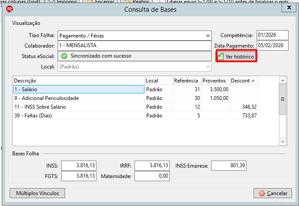Click the FGTS base field 3.816,13
The width and height of the screenshot is (299, 206).
[x=79, y=176]
